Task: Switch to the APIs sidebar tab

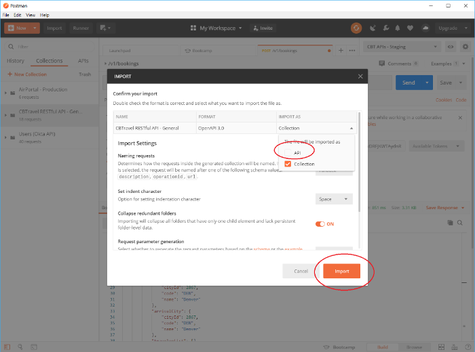Action: tap(83, 61)
